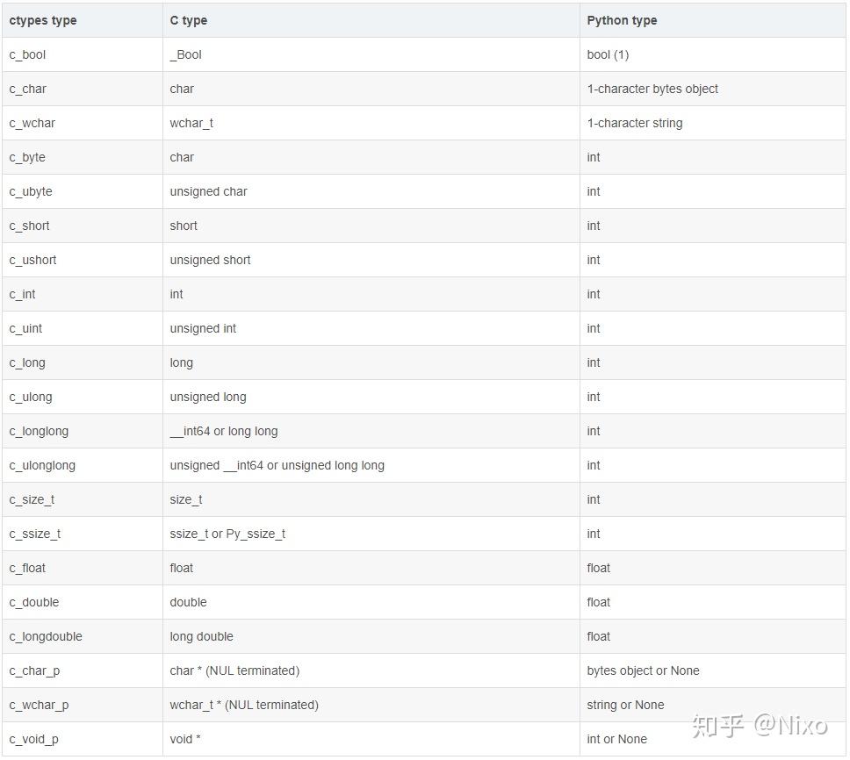This screenshot has height=760, width=850.
Task: Select the c_longlong cell
Action: [x=39, y=431]
